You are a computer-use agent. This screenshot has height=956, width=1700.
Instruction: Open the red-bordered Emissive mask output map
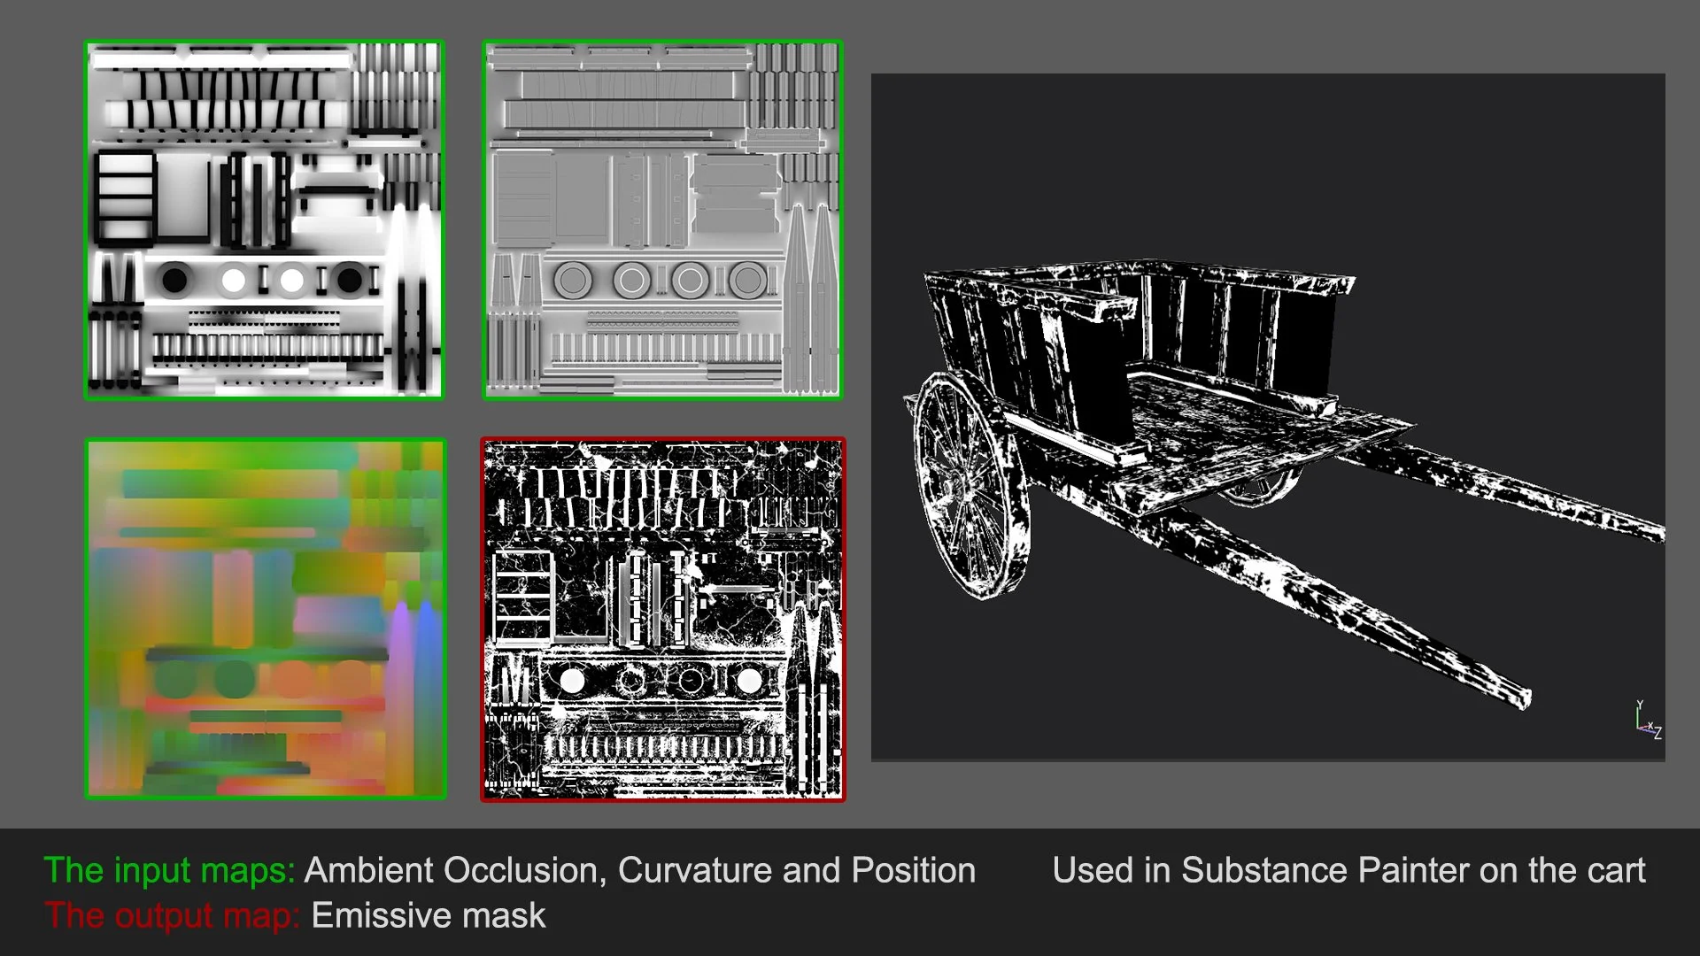pos(662,619)
